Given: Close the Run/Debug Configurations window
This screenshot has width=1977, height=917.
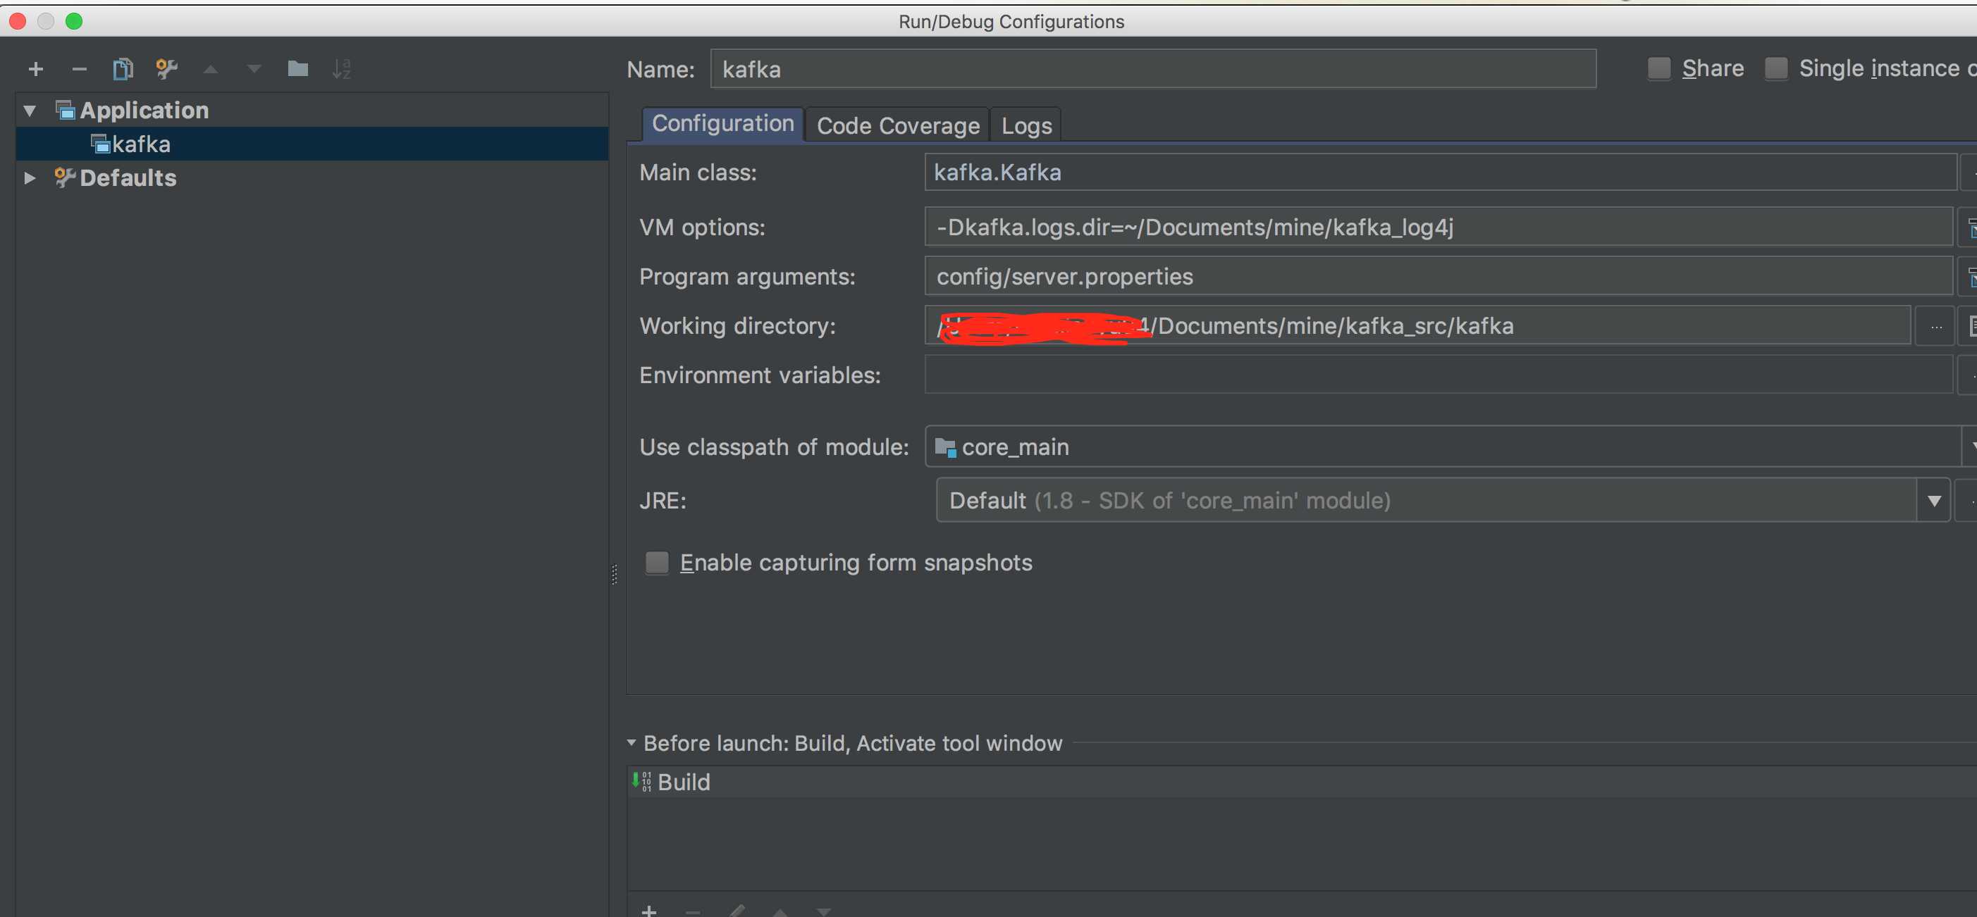Looking at the screenshot, I should pyautogui.click(x=18, y=20).
